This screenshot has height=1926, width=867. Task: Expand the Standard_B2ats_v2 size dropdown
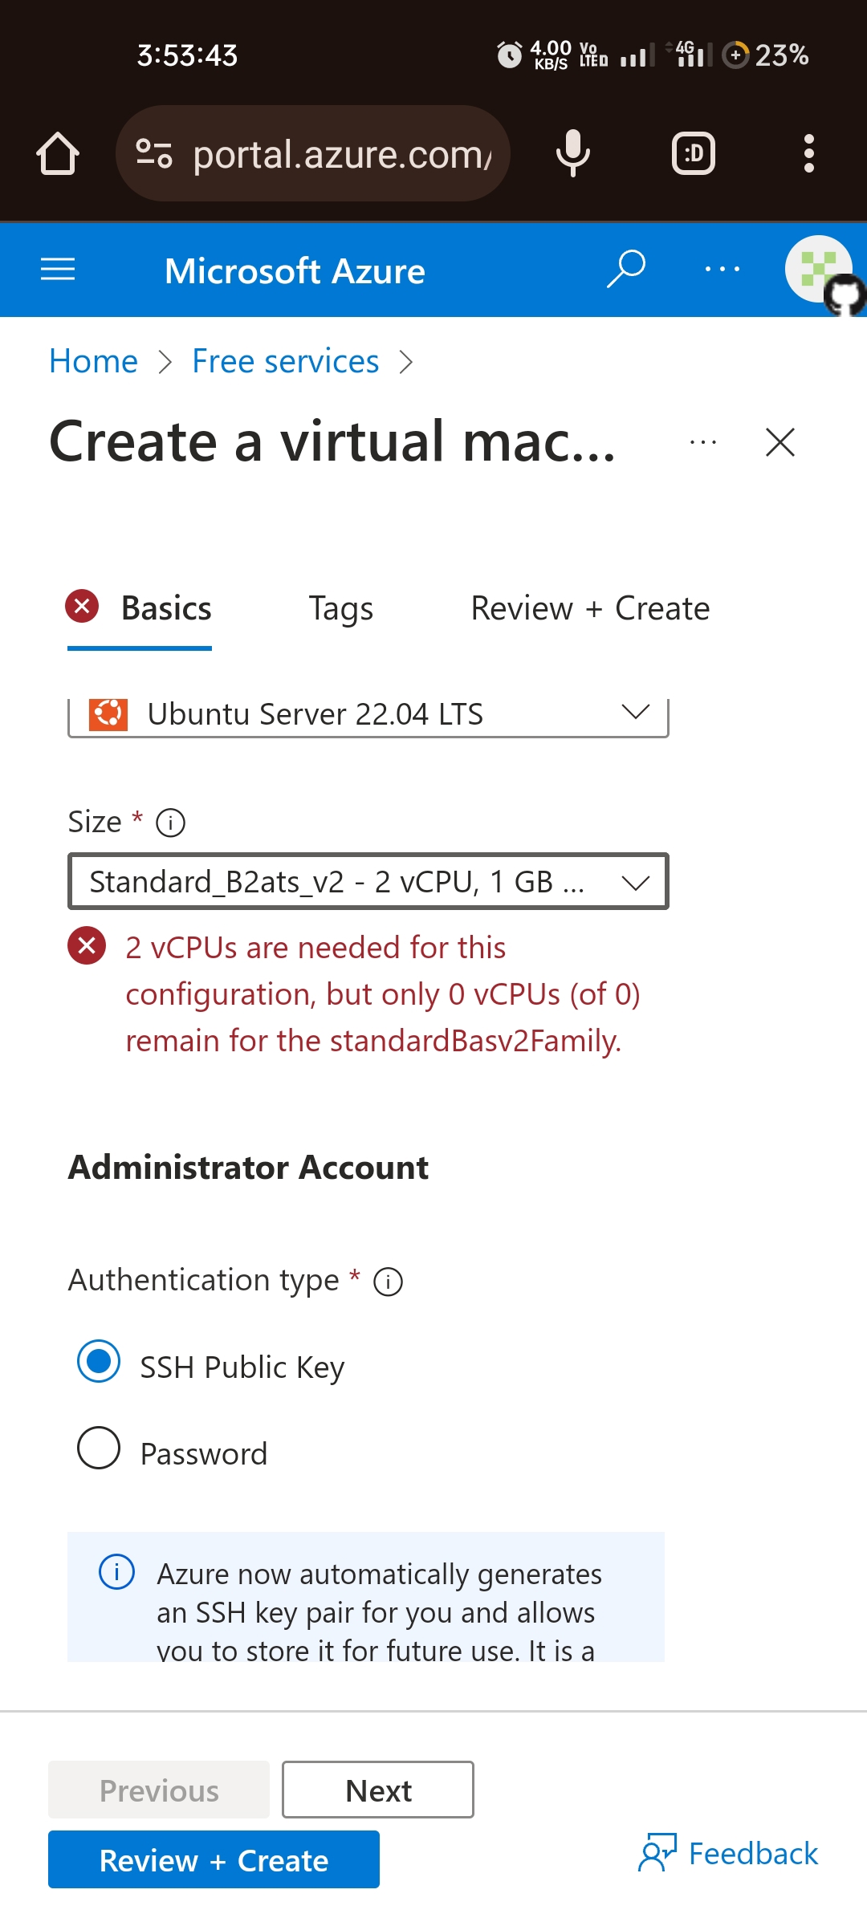click(368, 881)
